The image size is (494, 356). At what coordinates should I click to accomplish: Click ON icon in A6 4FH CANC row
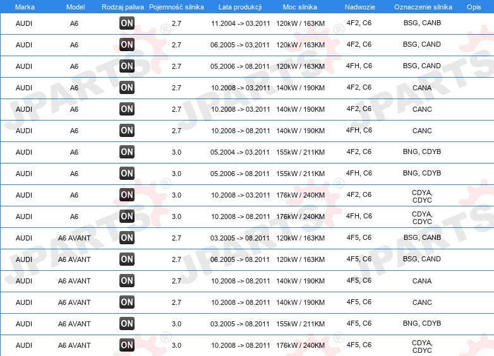click(x=126, y=130)
